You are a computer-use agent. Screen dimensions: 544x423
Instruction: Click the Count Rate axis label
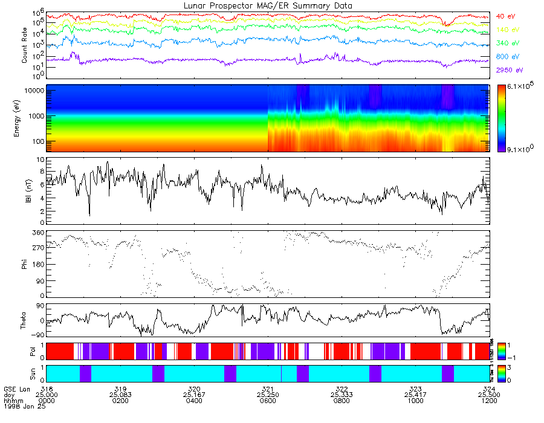[24, 45]
